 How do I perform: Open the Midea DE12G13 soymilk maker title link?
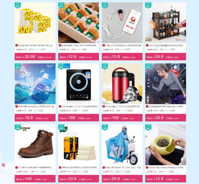click(123, 106)
